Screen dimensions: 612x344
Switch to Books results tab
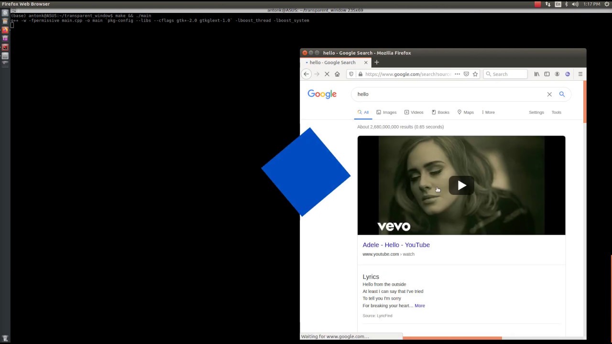440,112
